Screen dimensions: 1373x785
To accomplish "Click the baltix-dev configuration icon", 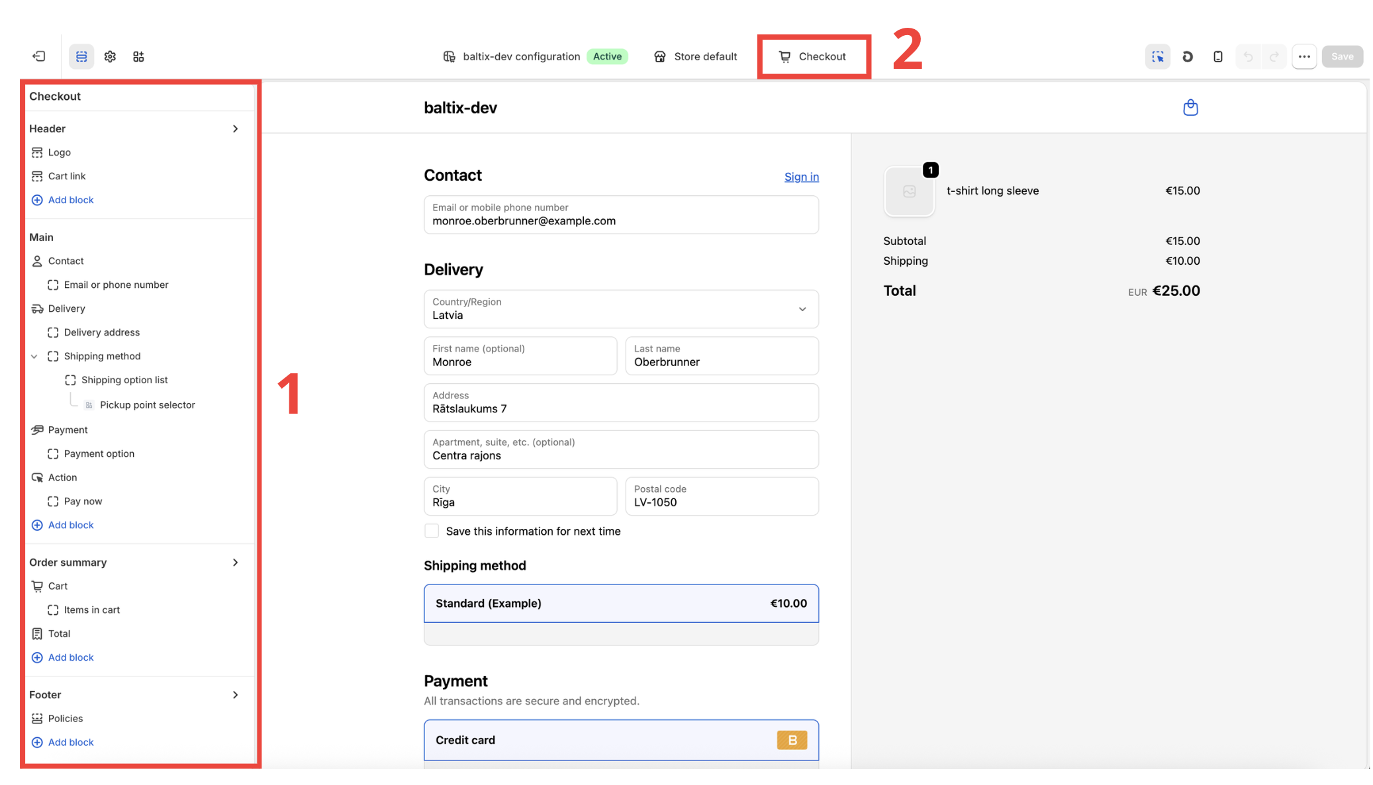I will 449,56.
